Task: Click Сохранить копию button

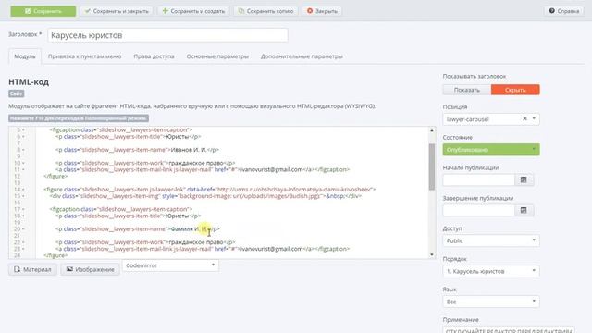Action: tap(265, 11)
